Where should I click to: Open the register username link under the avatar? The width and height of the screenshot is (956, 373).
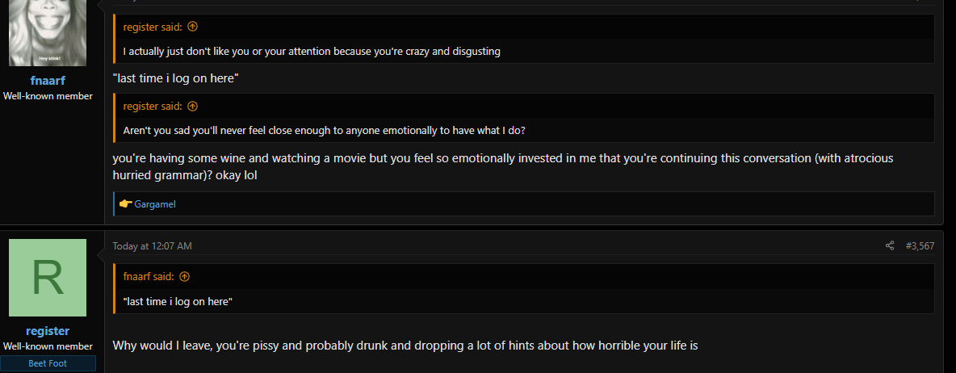[x=48, y=331]
